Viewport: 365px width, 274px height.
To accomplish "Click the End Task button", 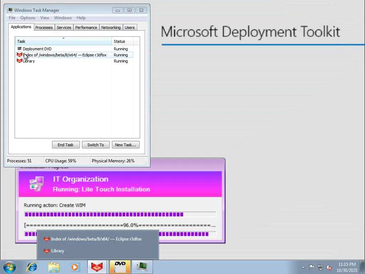I will pos(66,145).
